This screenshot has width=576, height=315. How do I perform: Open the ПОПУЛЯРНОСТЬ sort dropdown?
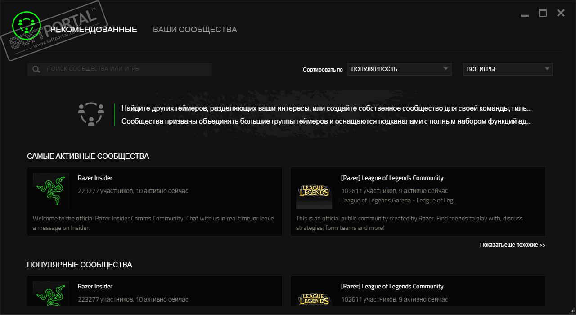coord(400,69)
